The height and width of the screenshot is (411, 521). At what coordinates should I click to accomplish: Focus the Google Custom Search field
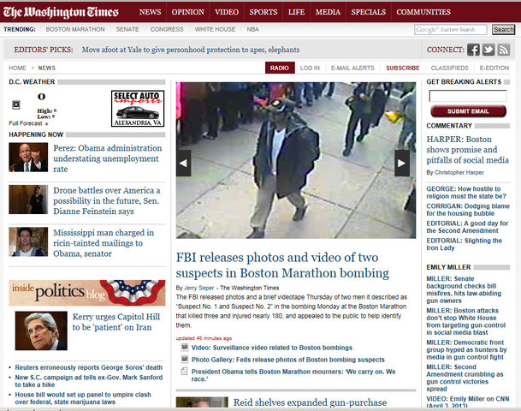click(x=451, y=30)
